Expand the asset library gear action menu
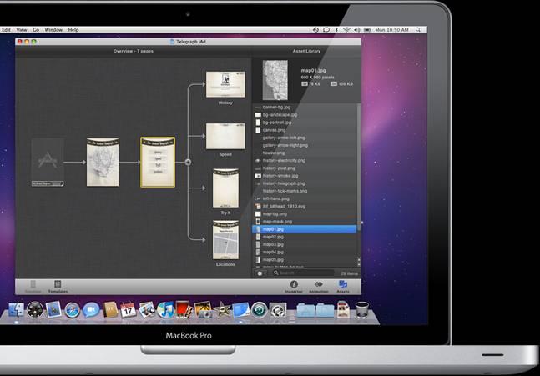Screen dimensions: 540x376 261,273
